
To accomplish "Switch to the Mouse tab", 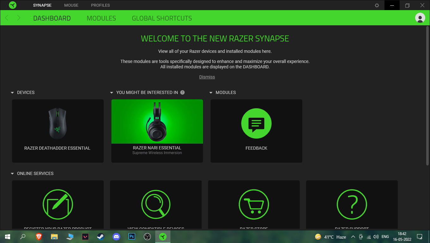I will (71, 5).
